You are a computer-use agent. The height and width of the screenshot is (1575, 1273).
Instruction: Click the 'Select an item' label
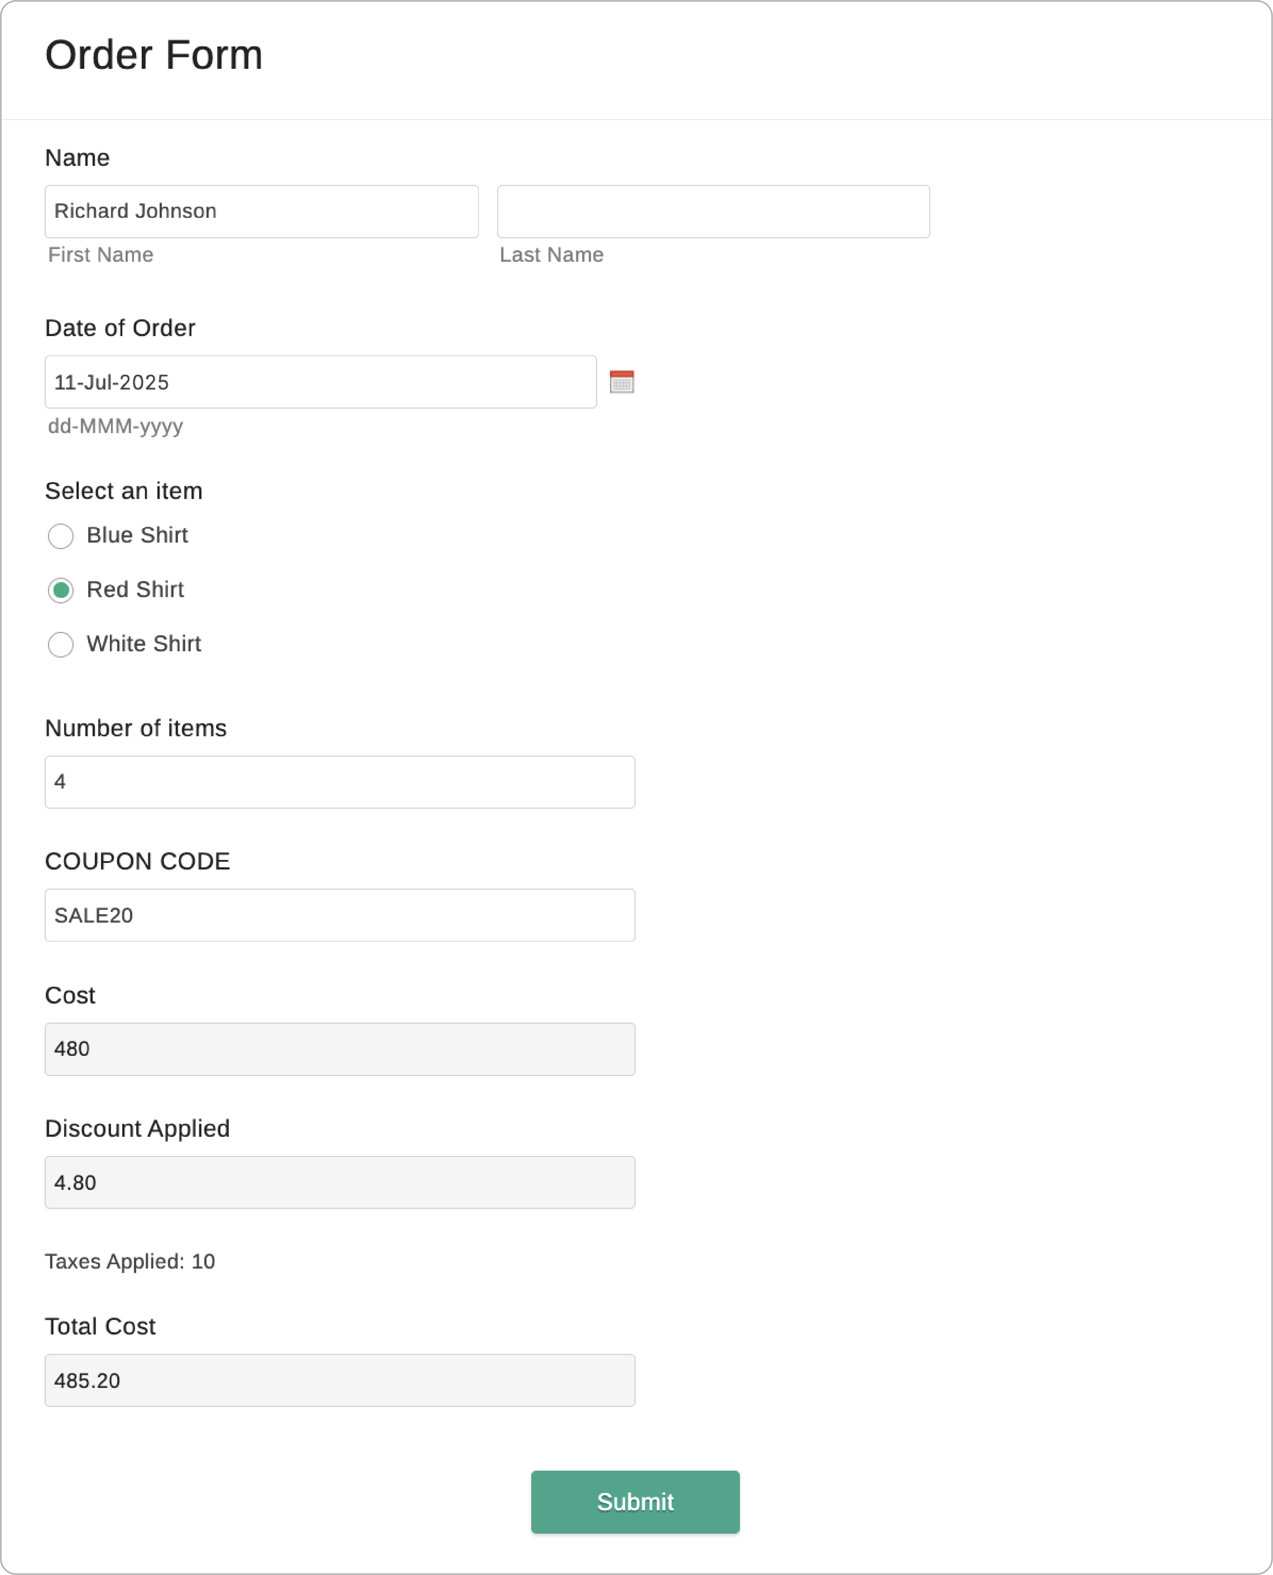124,491
